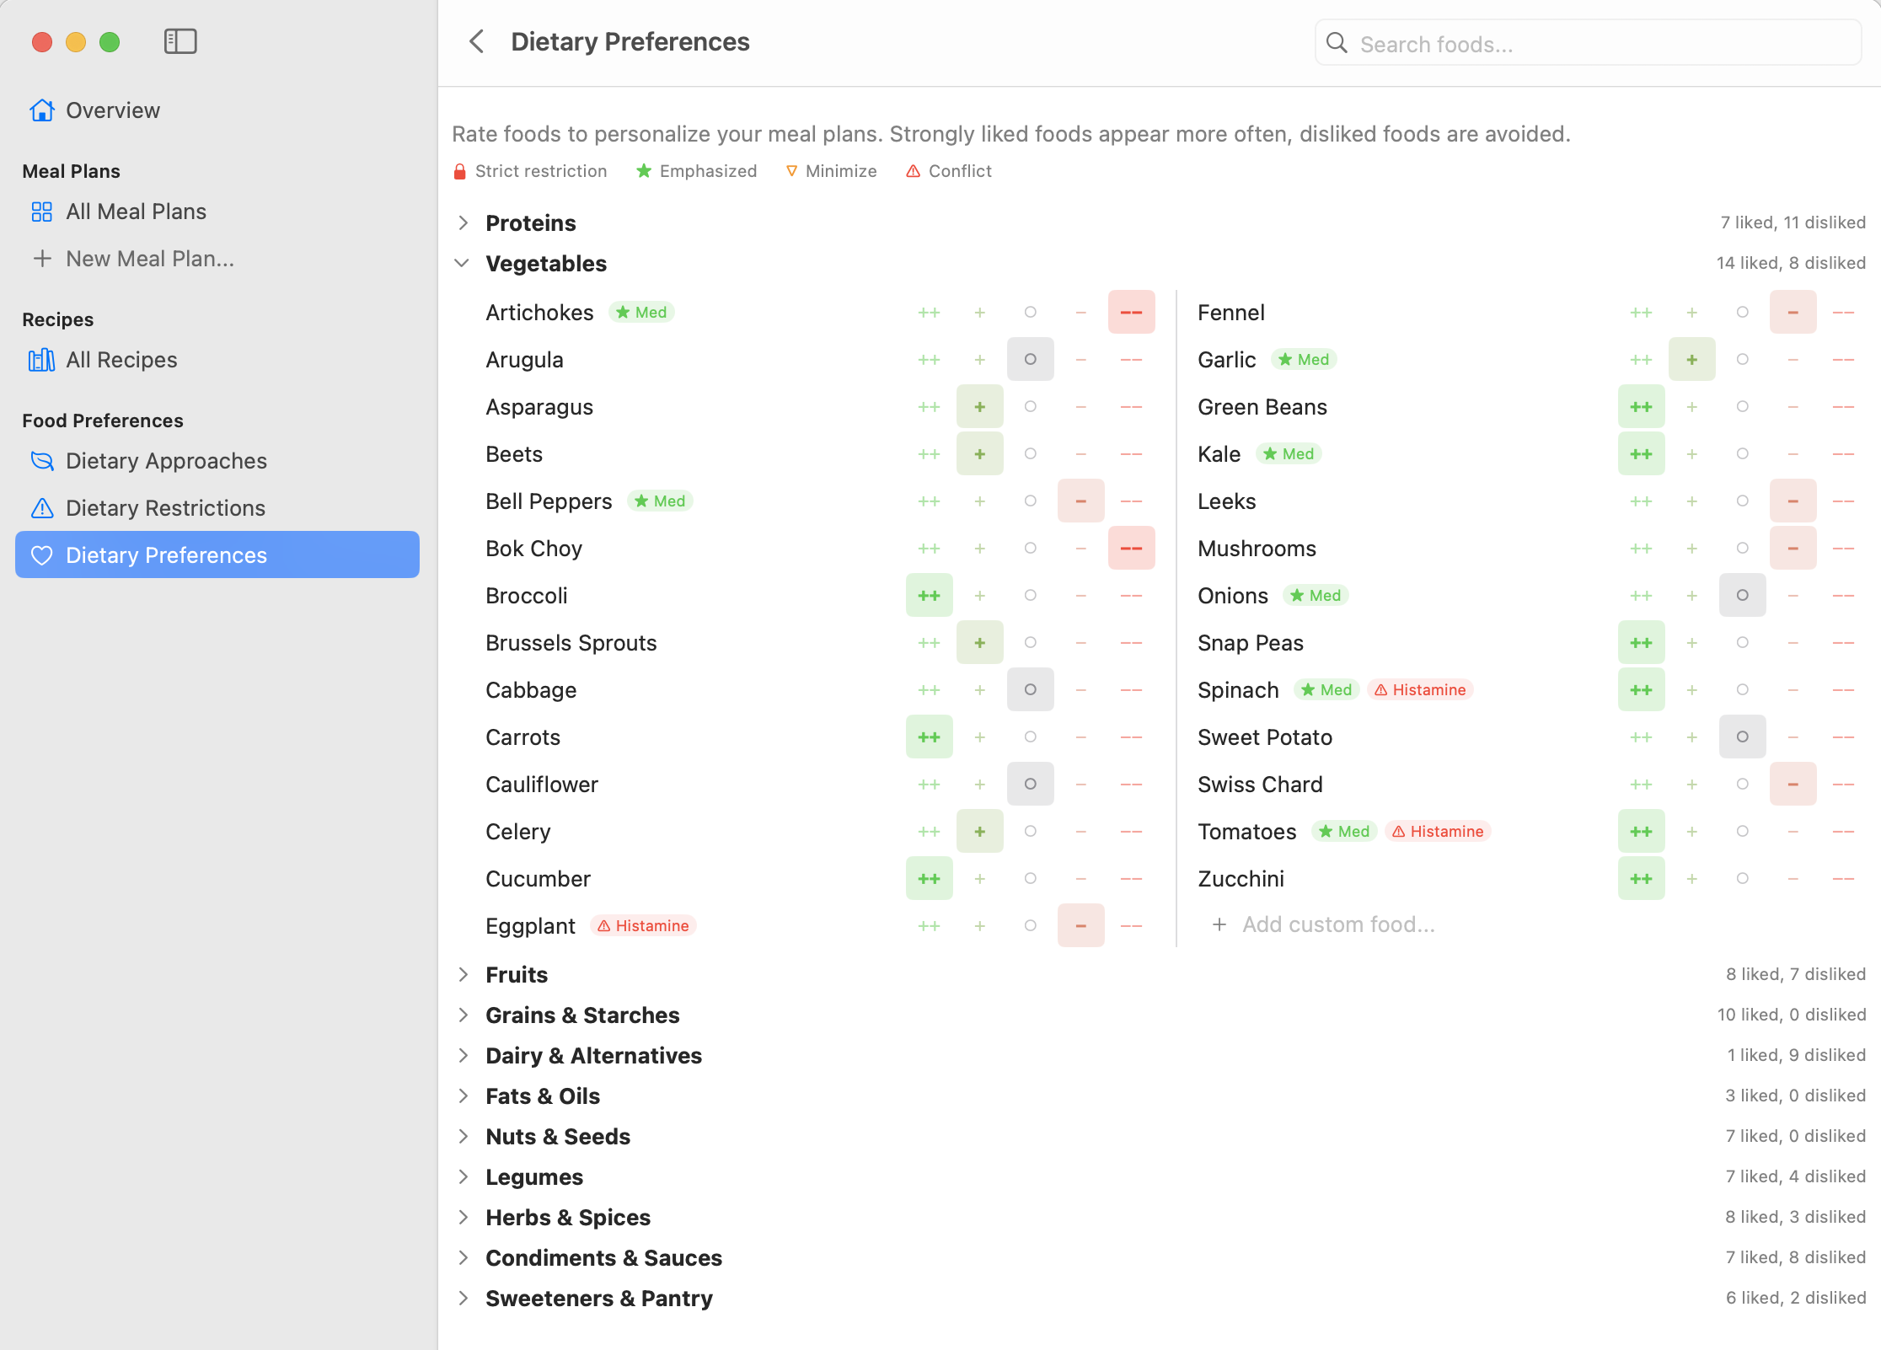Open All Recipes via the book icon

point(42,360)
